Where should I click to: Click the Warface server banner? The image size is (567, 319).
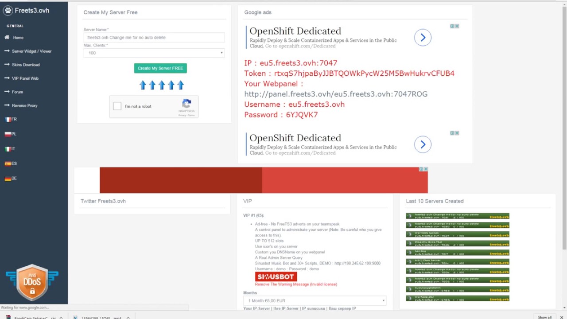pyautogui.click(x=458, y=298)
